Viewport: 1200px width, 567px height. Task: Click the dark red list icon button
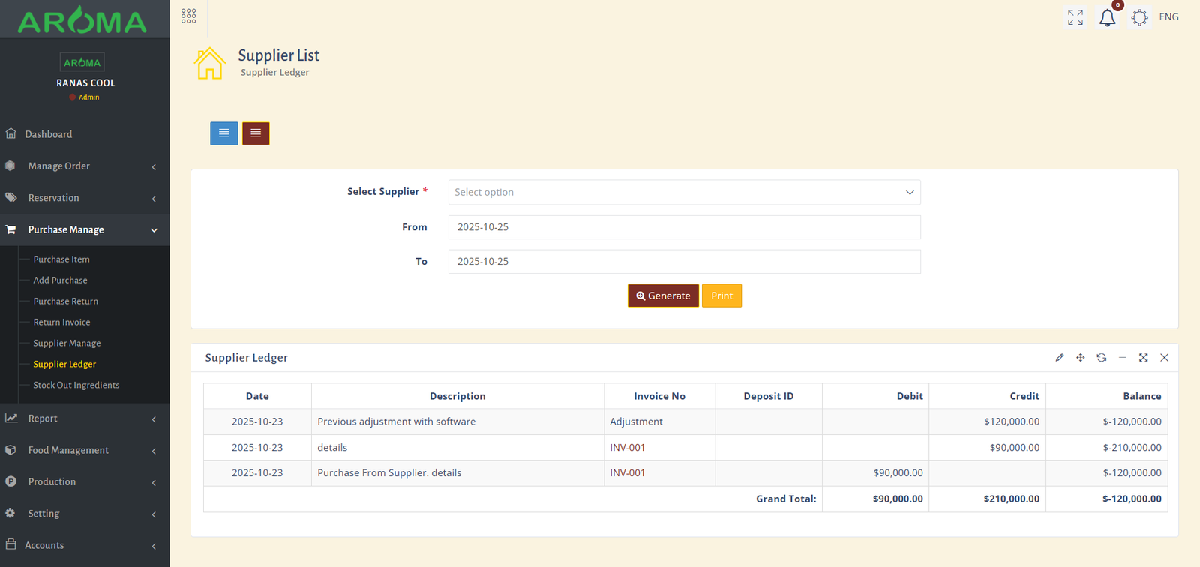pos(256,133)
